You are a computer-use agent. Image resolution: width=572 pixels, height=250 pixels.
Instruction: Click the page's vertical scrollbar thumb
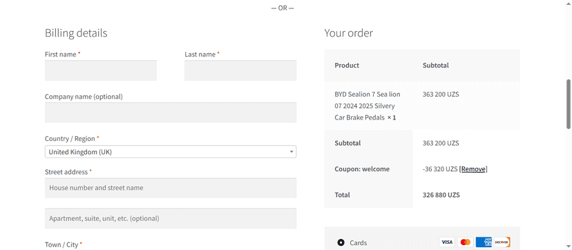pyautogui.click(x=569, y=104)
